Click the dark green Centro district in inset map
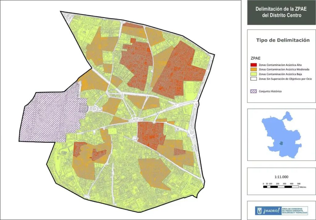 pyautogui.click(x=281, y=143)
